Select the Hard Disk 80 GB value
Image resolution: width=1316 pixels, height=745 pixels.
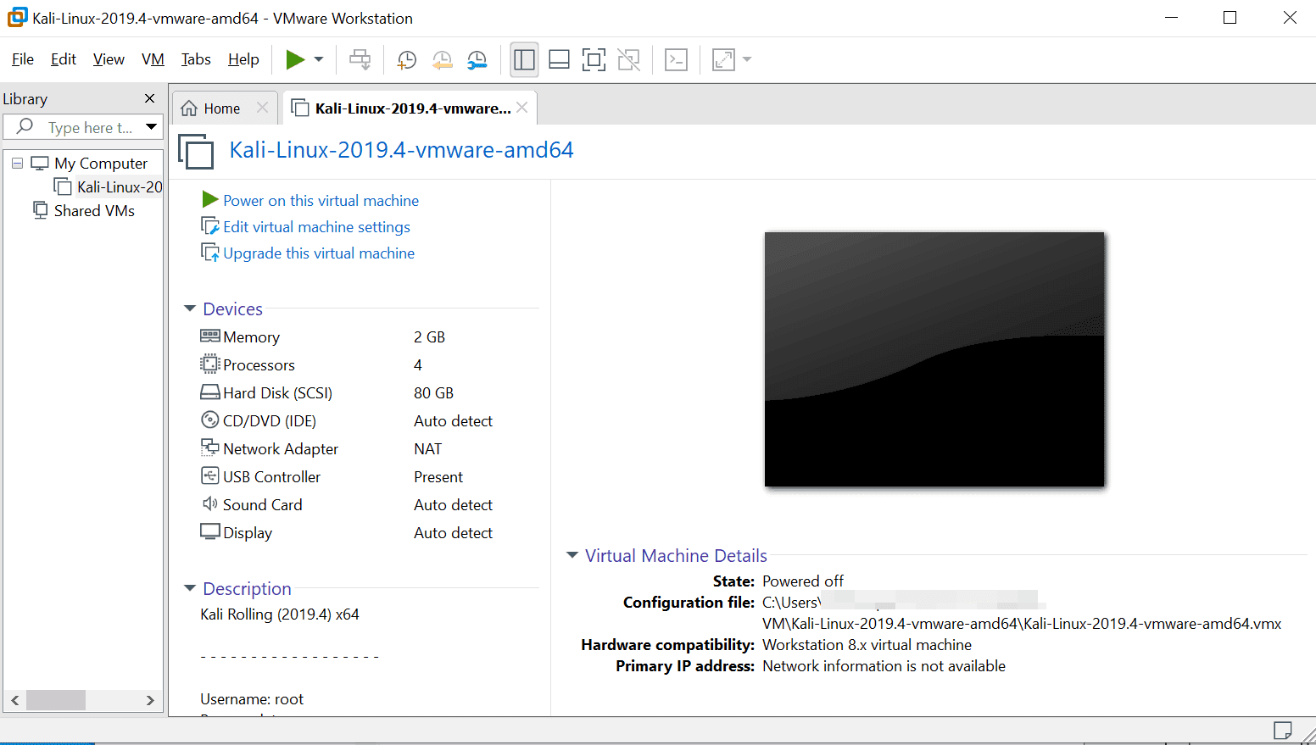tap(433, 393)
